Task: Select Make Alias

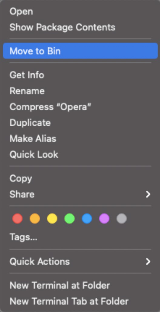Action: 80,138
